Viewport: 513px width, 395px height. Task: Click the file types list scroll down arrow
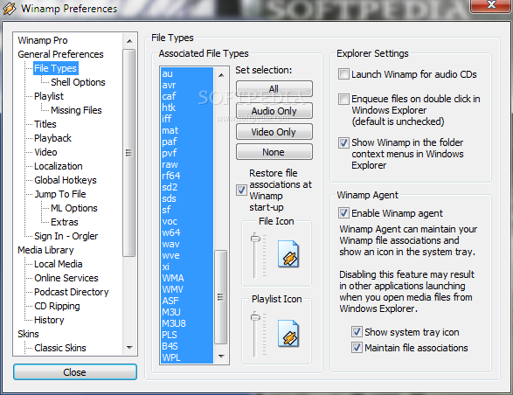221,356
